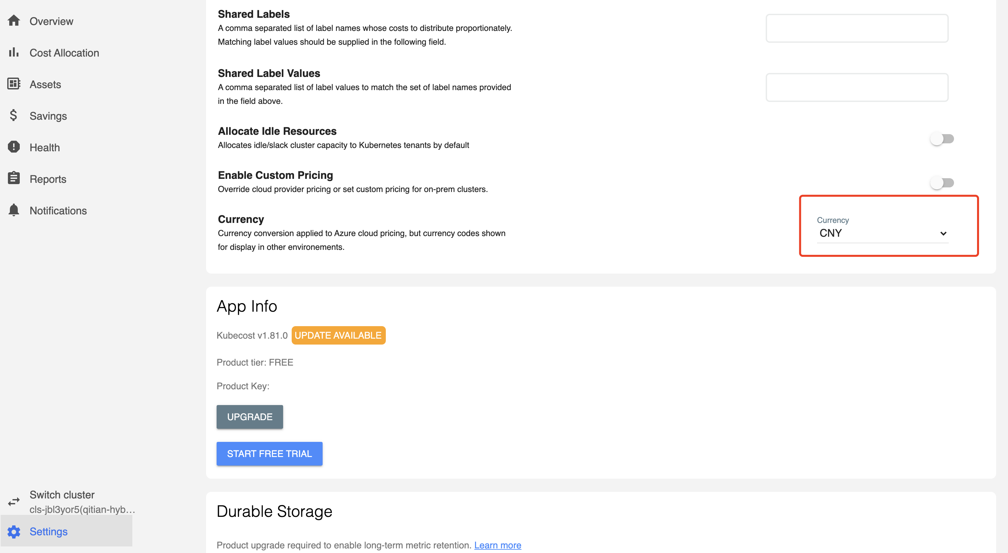Click the Shared Labels input field
The width and height of the screenshot is (1008, 553).
coord(857,28)
